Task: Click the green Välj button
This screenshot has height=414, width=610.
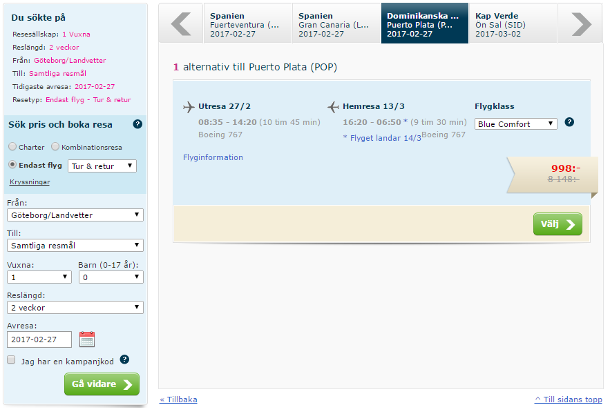Action: [557, 224]
